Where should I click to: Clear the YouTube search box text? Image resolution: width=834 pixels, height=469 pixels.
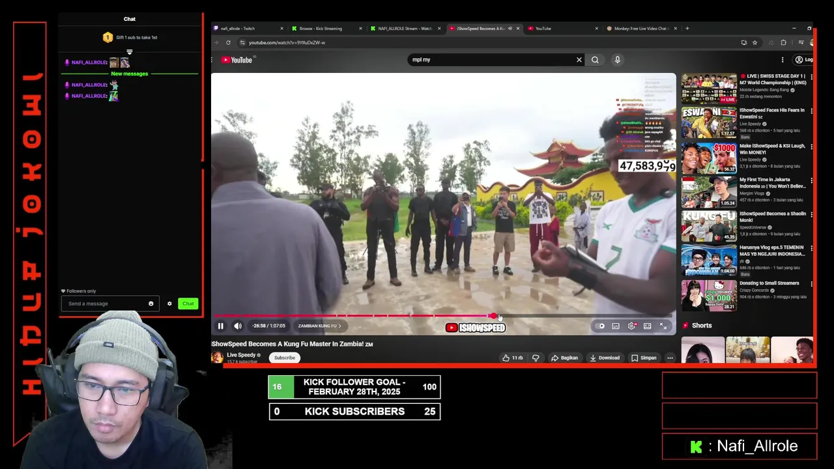tap(579, 60)
